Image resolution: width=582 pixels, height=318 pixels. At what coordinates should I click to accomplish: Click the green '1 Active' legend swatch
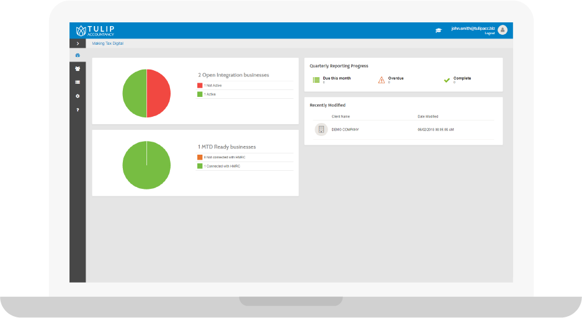(x=200, y=94)
